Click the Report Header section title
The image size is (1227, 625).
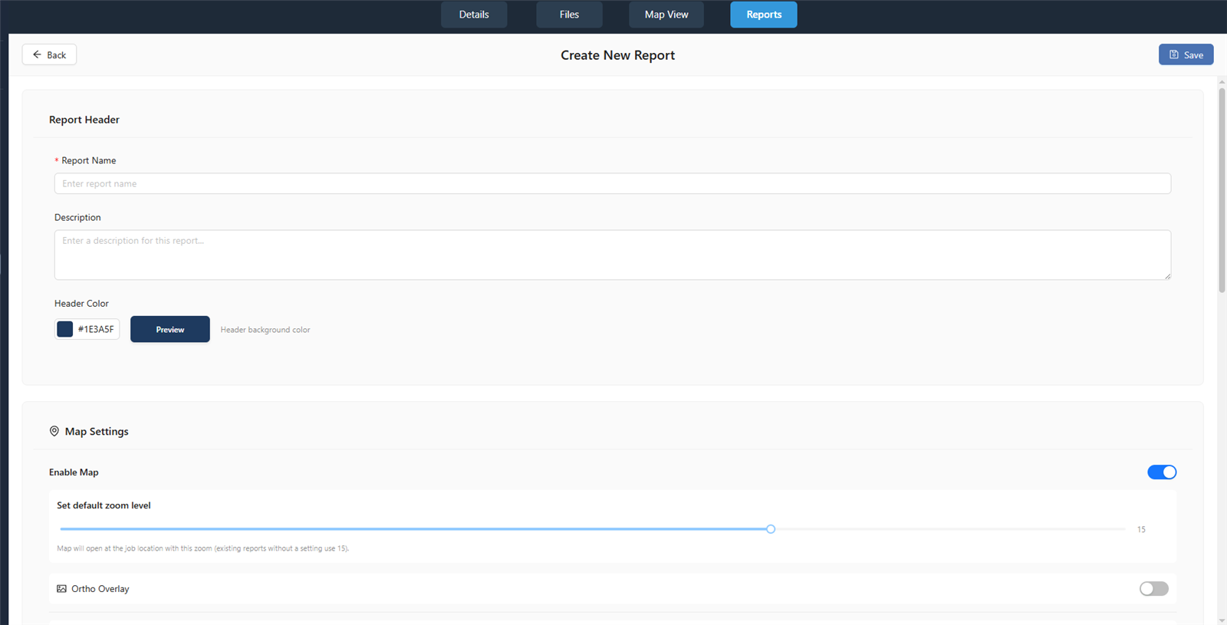tap(84, 120)
